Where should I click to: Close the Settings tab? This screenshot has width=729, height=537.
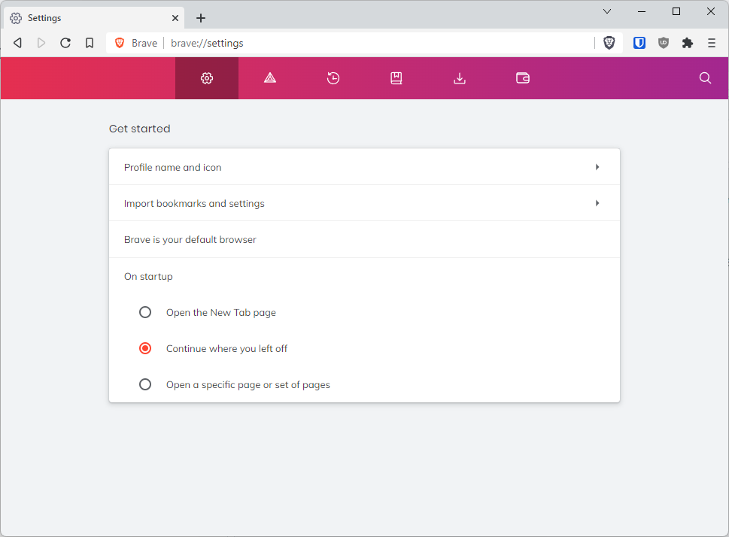tap(175, 18)
